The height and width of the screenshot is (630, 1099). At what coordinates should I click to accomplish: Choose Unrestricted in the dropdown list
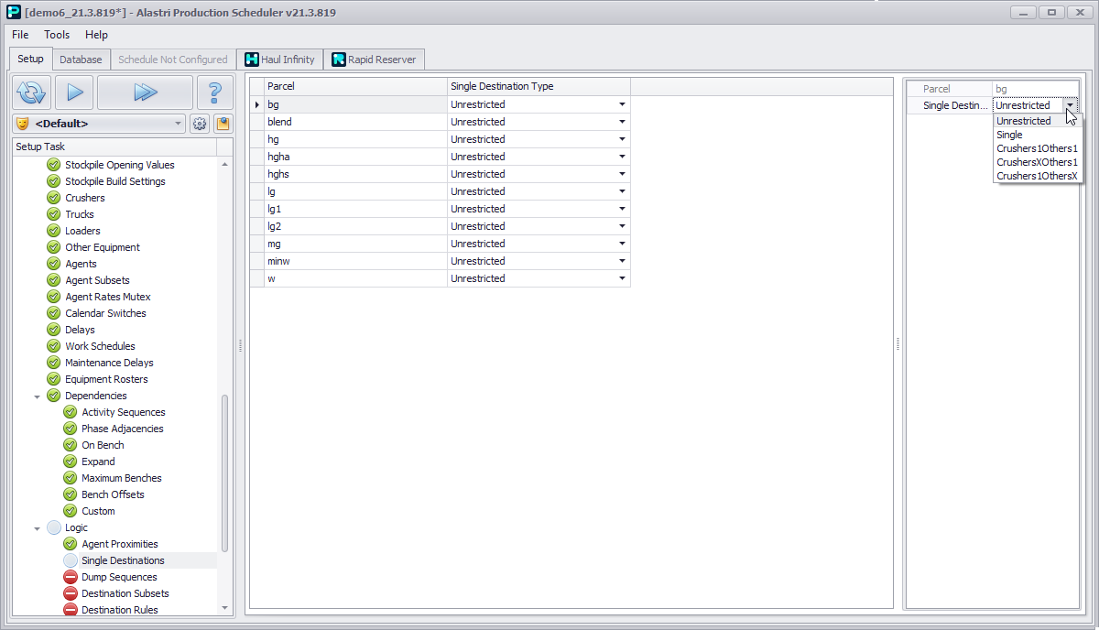click(1038, 121)
